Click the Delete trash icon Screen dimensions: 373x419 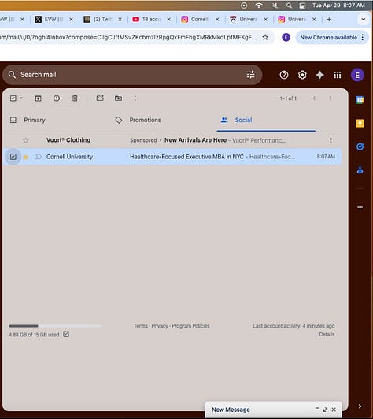point(75,98)
